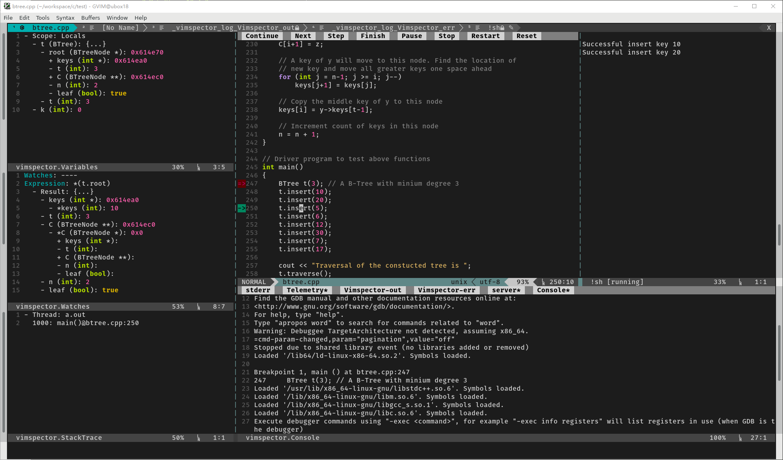Place cursor on line 248 t.insert(10);
Screen dimensions: 783x460
point(305,192)
